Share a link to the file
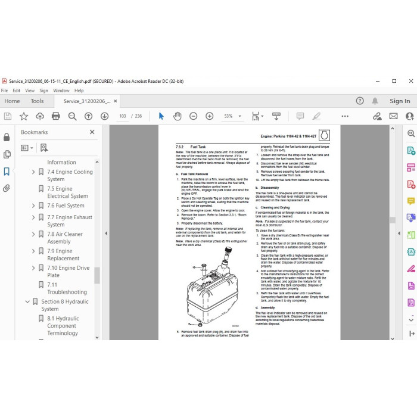This screenshot has height=417, width=417. coord(377,116)
